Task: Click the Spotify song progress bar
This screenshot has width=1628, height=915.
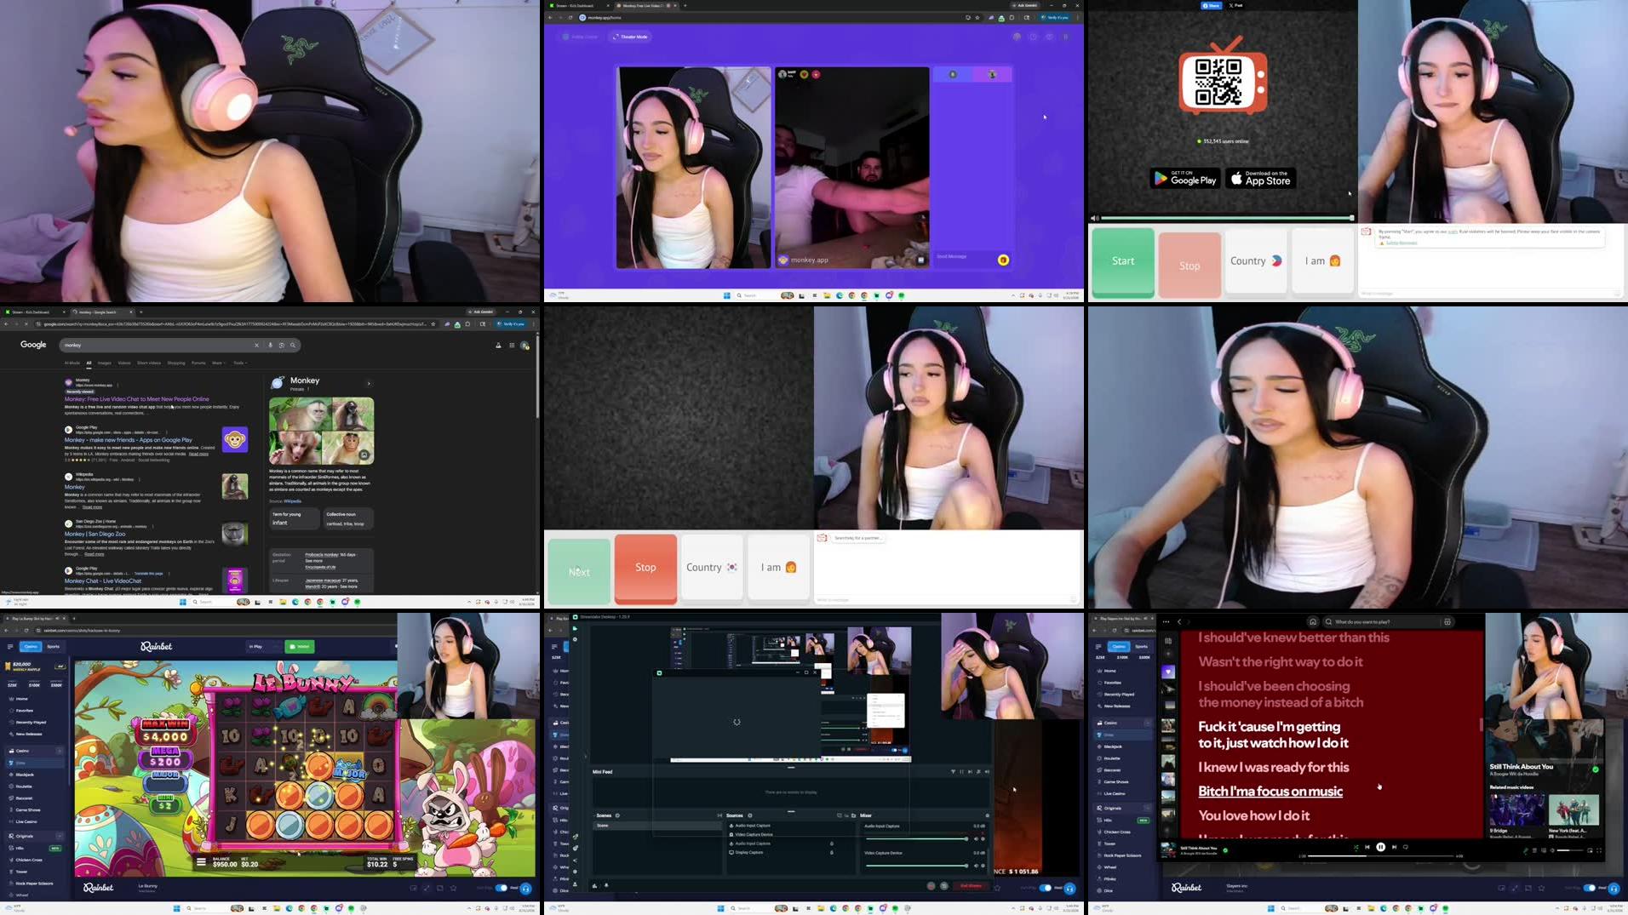Action: coord(1379,855)
